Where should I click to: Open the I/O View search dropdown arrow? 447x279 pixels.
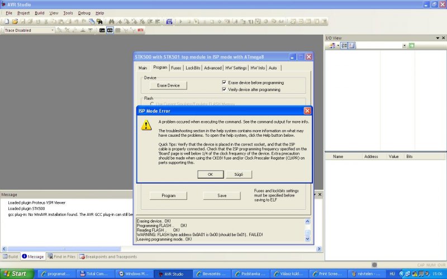(404, 46)
